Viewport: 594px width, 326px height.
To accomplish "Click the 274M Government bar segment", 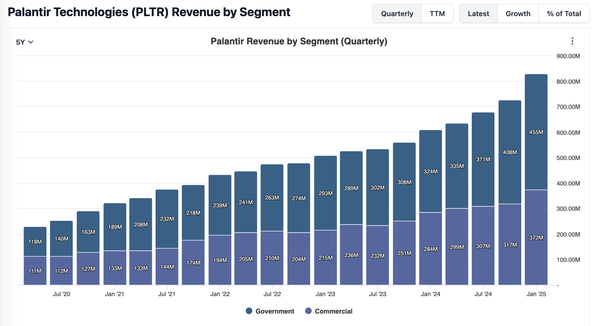I will 299,198.
